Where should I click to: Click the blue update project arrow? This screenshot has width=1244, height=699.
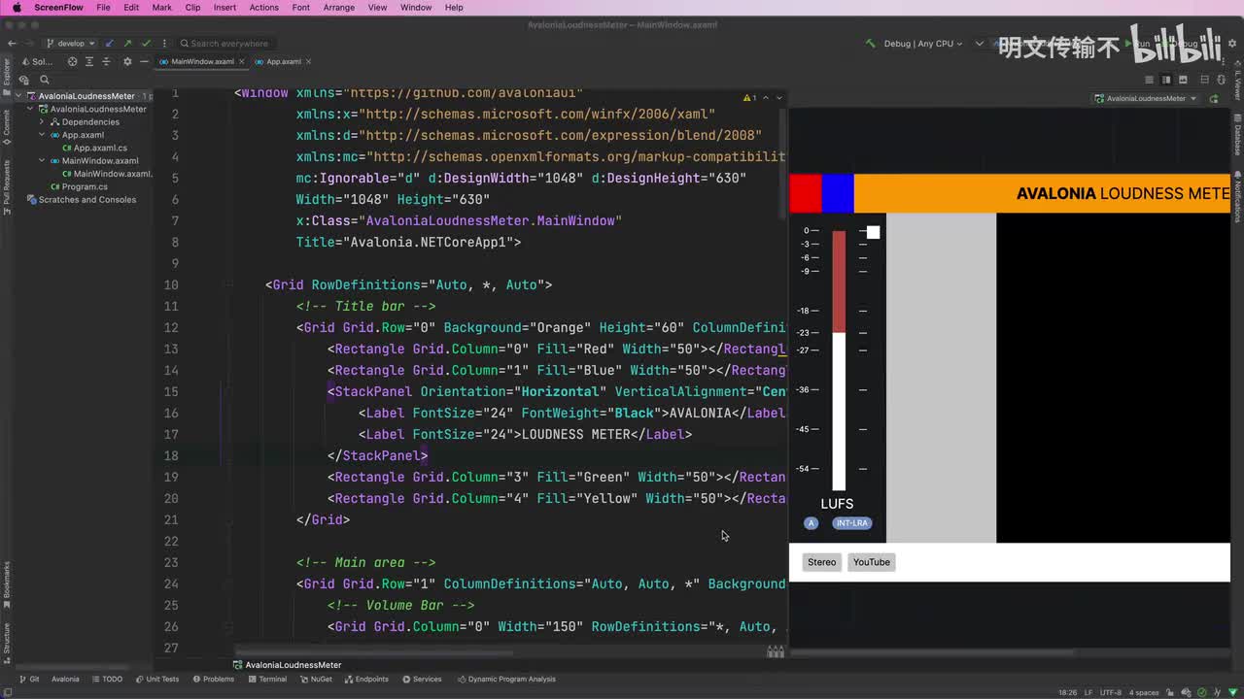pyautogui.click(x=109, y=44)
